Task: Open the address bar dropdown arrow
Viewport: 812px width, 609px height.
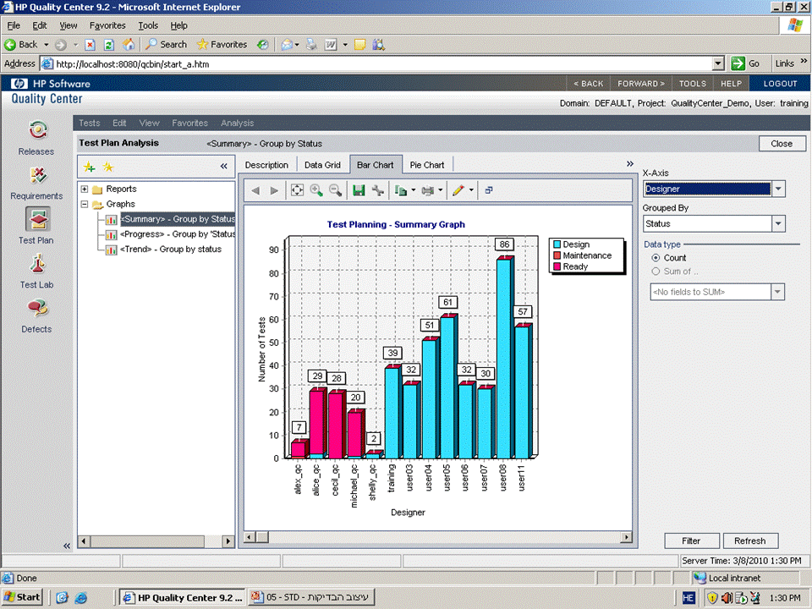Action: pyautogui.click(x=718, y=63)
